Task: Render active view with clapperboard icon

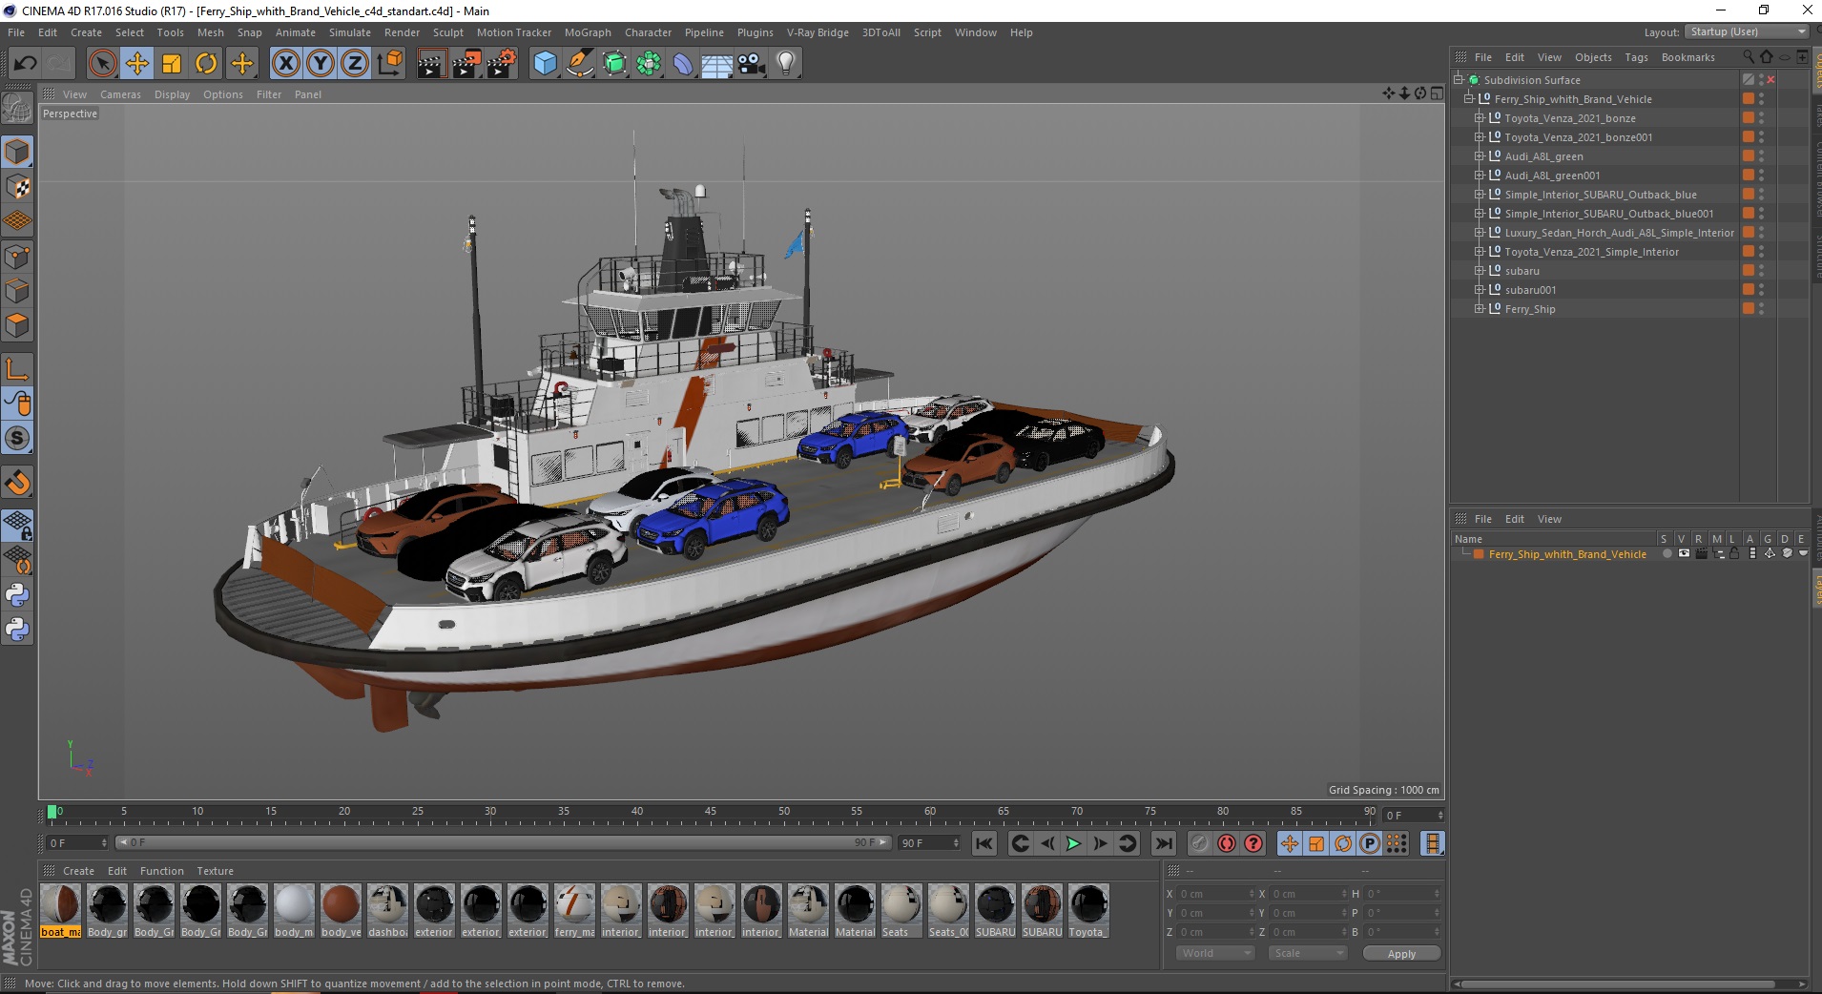Action: click(x=431, y=64)
